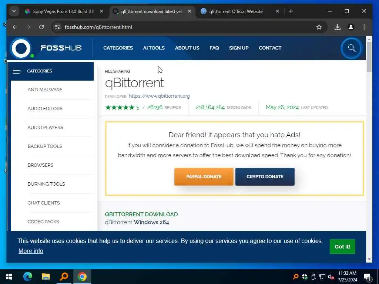Accept cookies with Got it! button

click(342, 247)
